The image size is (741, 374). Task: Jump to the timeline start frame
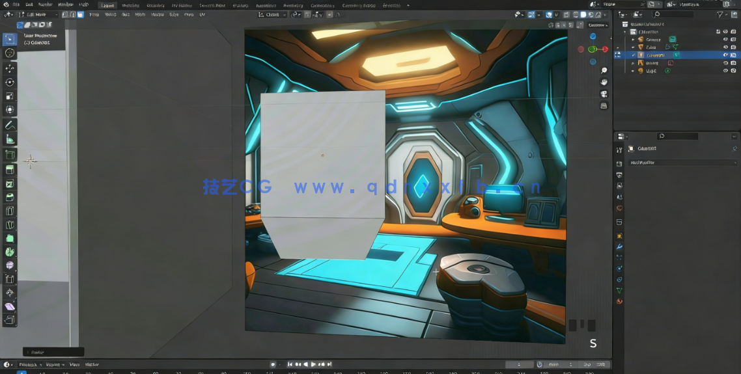290,364
